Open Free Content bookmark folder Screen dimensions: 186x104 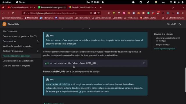pos(131,18)
